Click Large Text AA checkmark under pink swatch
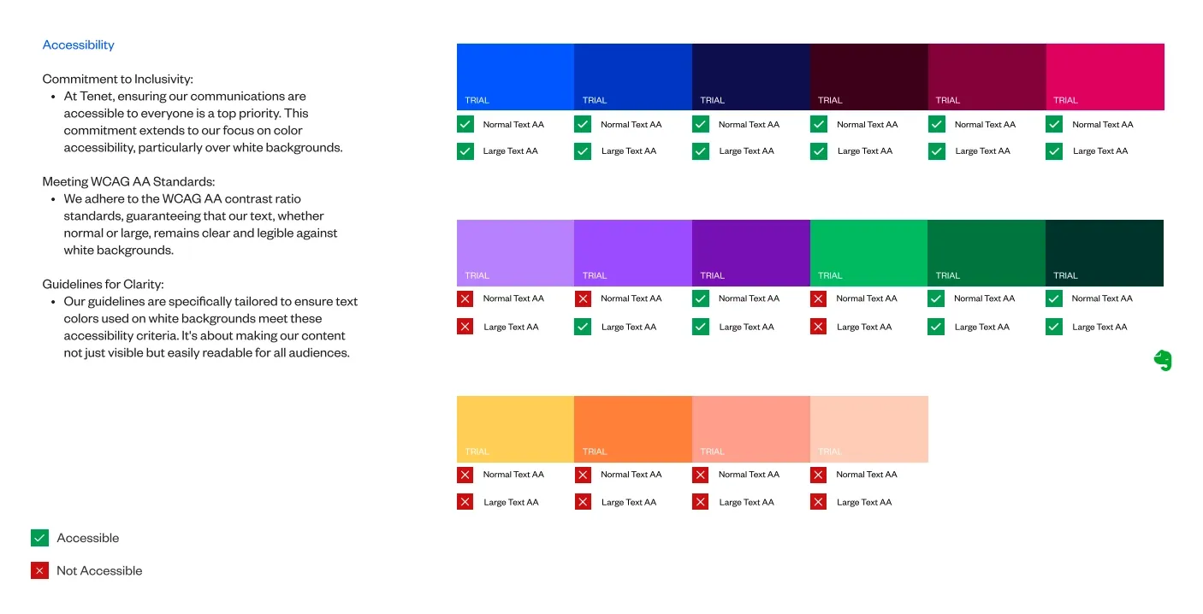The width and height of the screenshot is (1203, 614). [x=1054, y=151]
